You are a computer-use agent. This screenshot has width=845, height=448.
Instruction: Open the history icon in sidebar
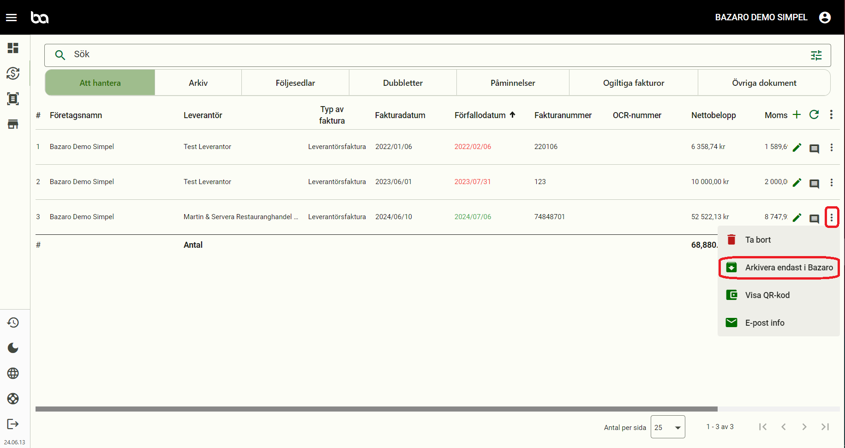pyautogui.click(x=13, y=323)
